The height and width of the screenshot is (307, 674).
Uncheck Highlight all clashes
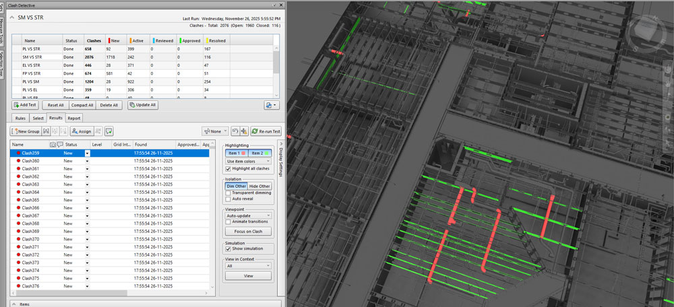point(228,168)
